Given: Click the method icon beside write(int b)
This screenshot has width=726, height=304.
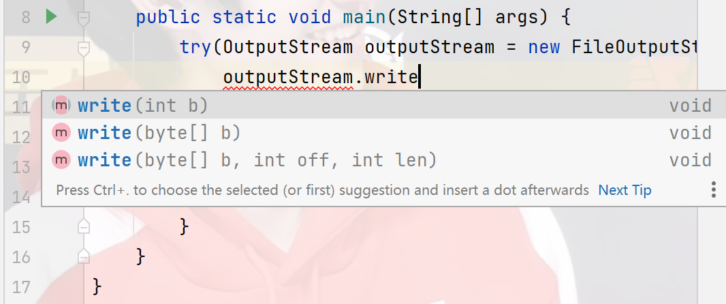Looking at the screenshot, I should pyautogui.click(x=61, y=106).
